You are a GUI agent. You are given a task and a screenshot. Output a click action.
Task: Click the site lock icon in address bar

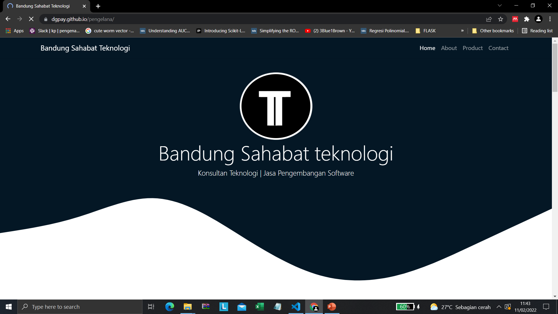pyautogui.click(x=46, y=19)
